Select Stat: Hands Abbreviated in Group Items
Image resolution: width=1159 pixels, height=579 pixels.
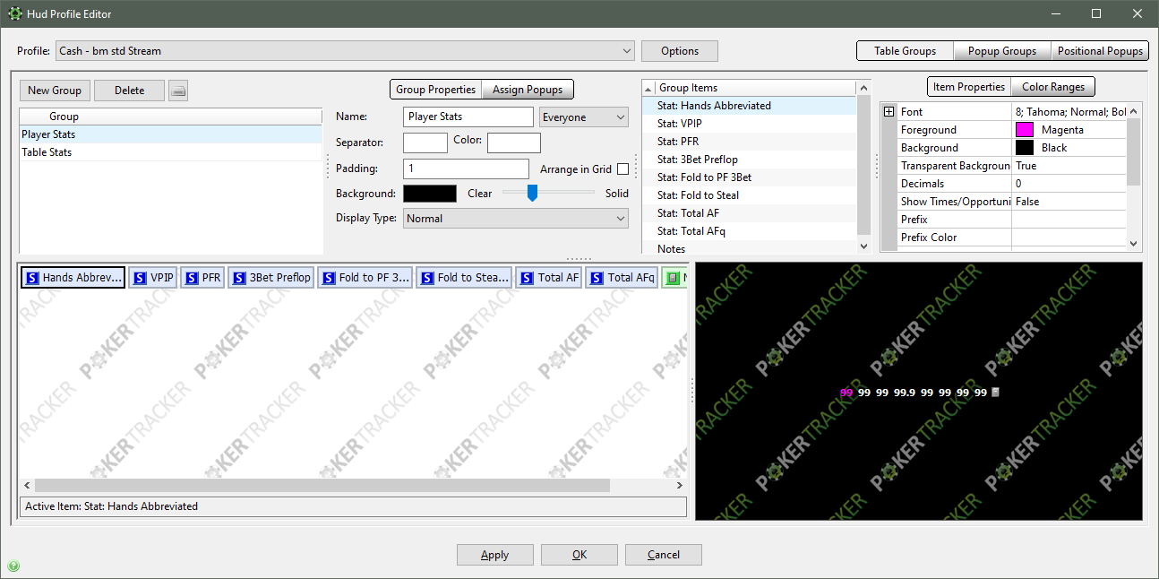[x=750, y=106]
